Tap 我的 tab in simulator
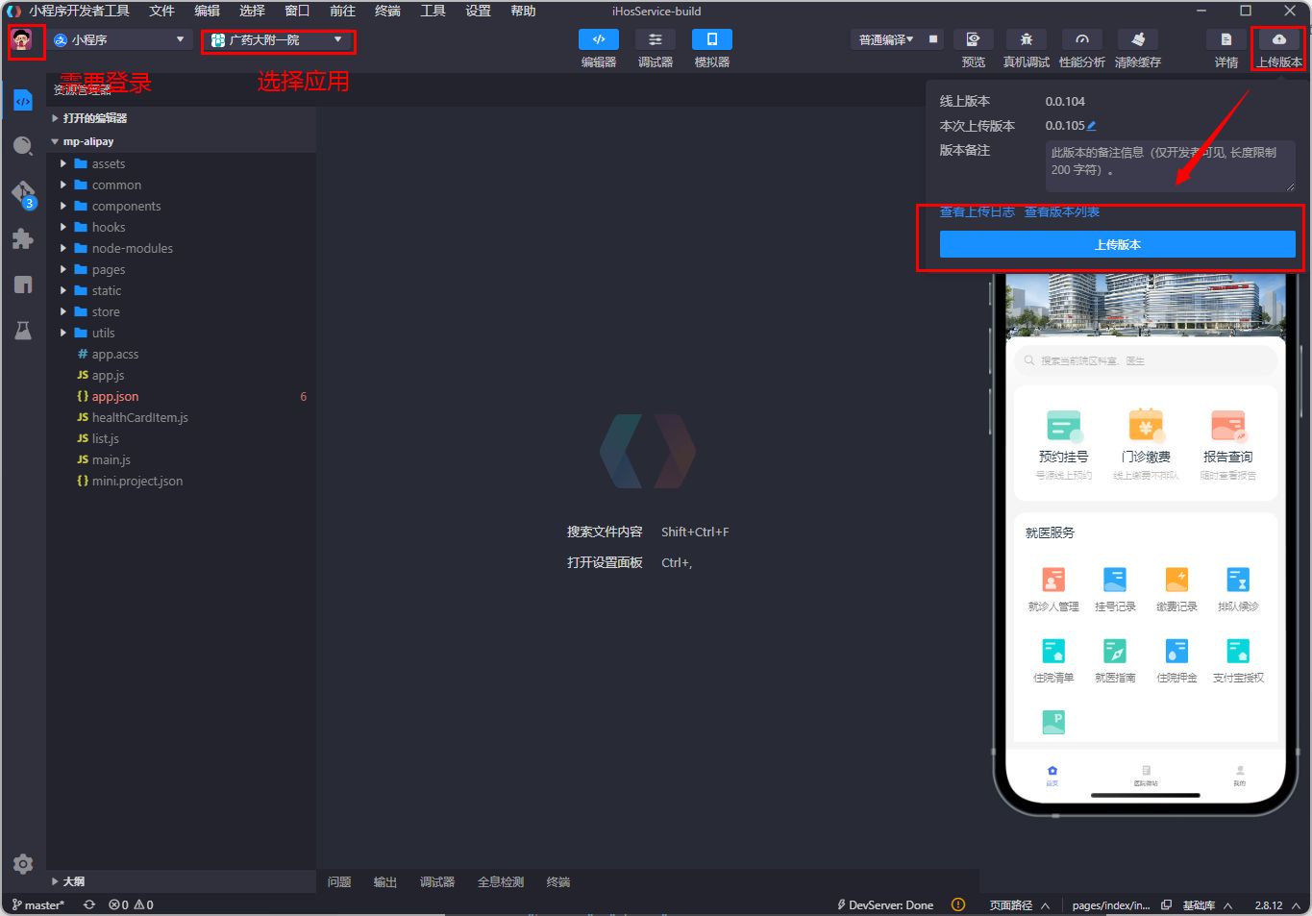 1240,776
